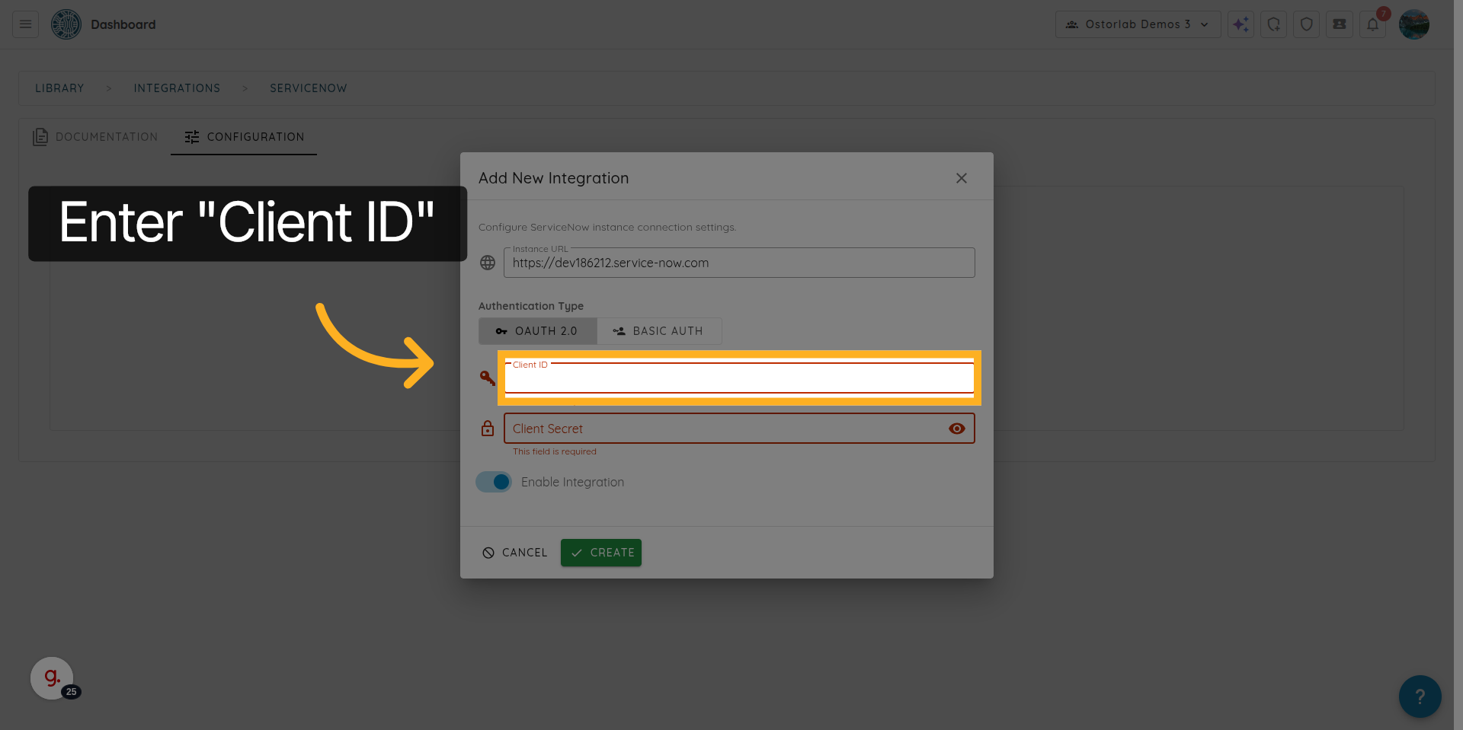Click the notification badge showing 7

pyautogui.click(x=1382, y=13)
